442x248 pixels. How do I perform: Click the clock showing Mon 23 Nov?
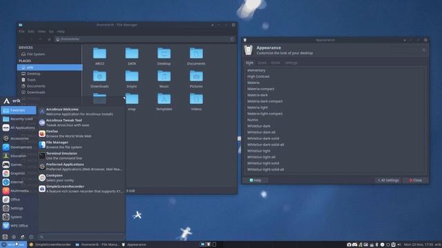(419, 245)
